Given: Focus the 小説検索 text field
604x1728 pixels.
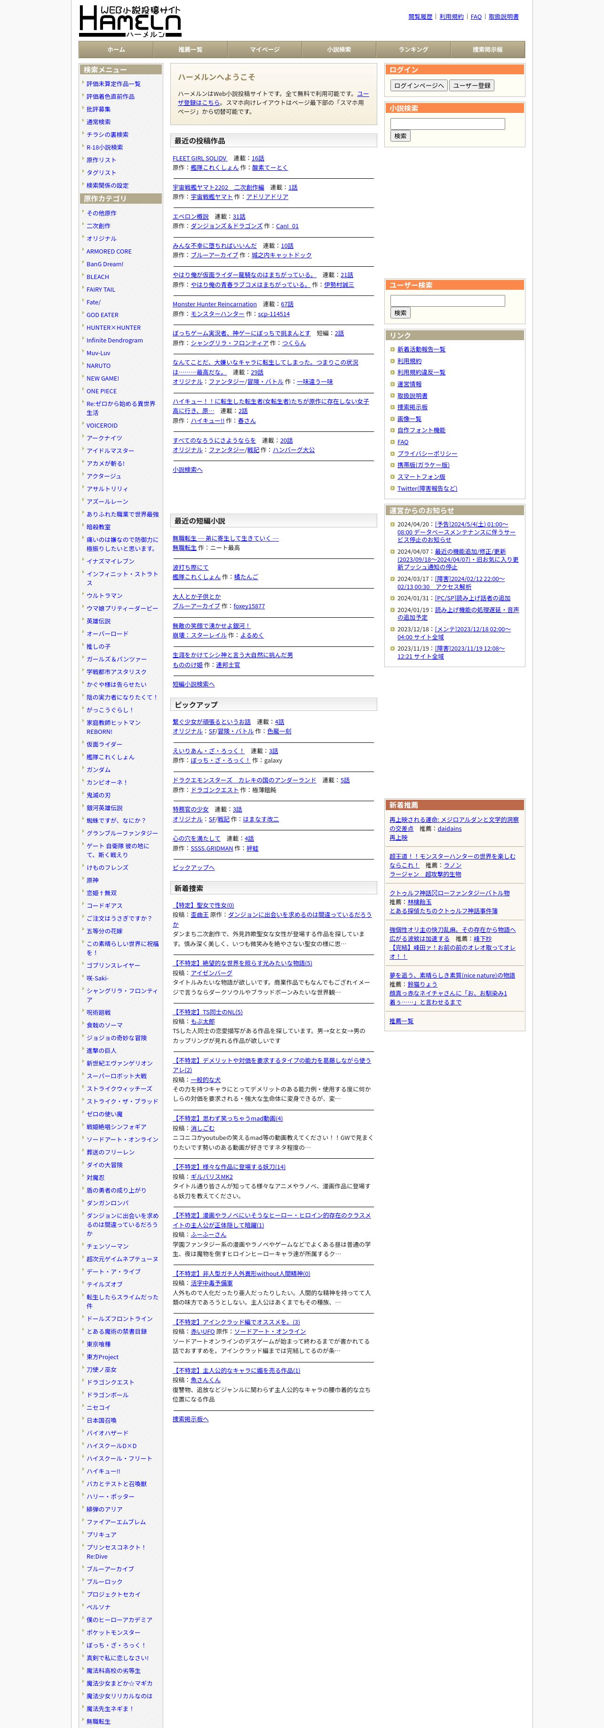Looking at the screenshot, I should [448, 124].
